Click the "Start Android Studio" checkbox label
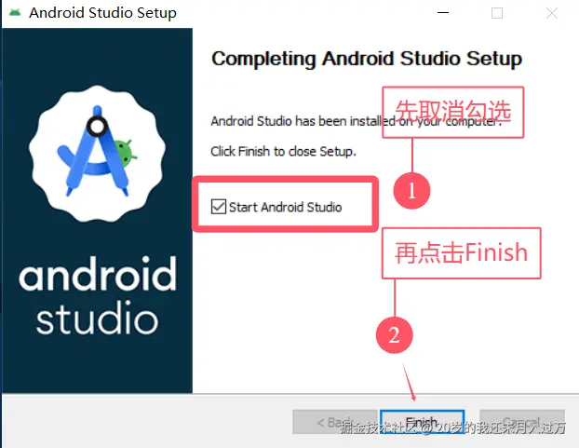The image size is (579, 448). click(285, 207)
